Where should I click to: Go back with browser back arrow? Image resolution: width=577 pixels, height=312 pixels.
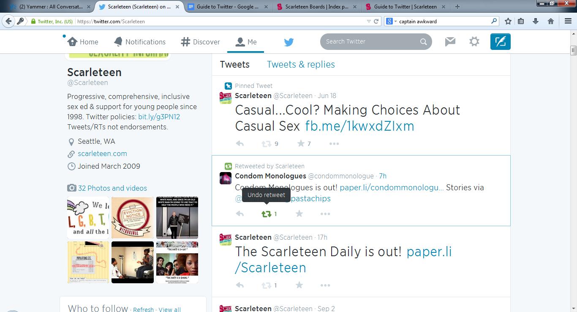(x=8, y=21)
